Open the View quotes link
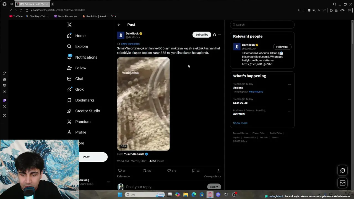Viewport: 354px width, 199px height. coord(212,176)
